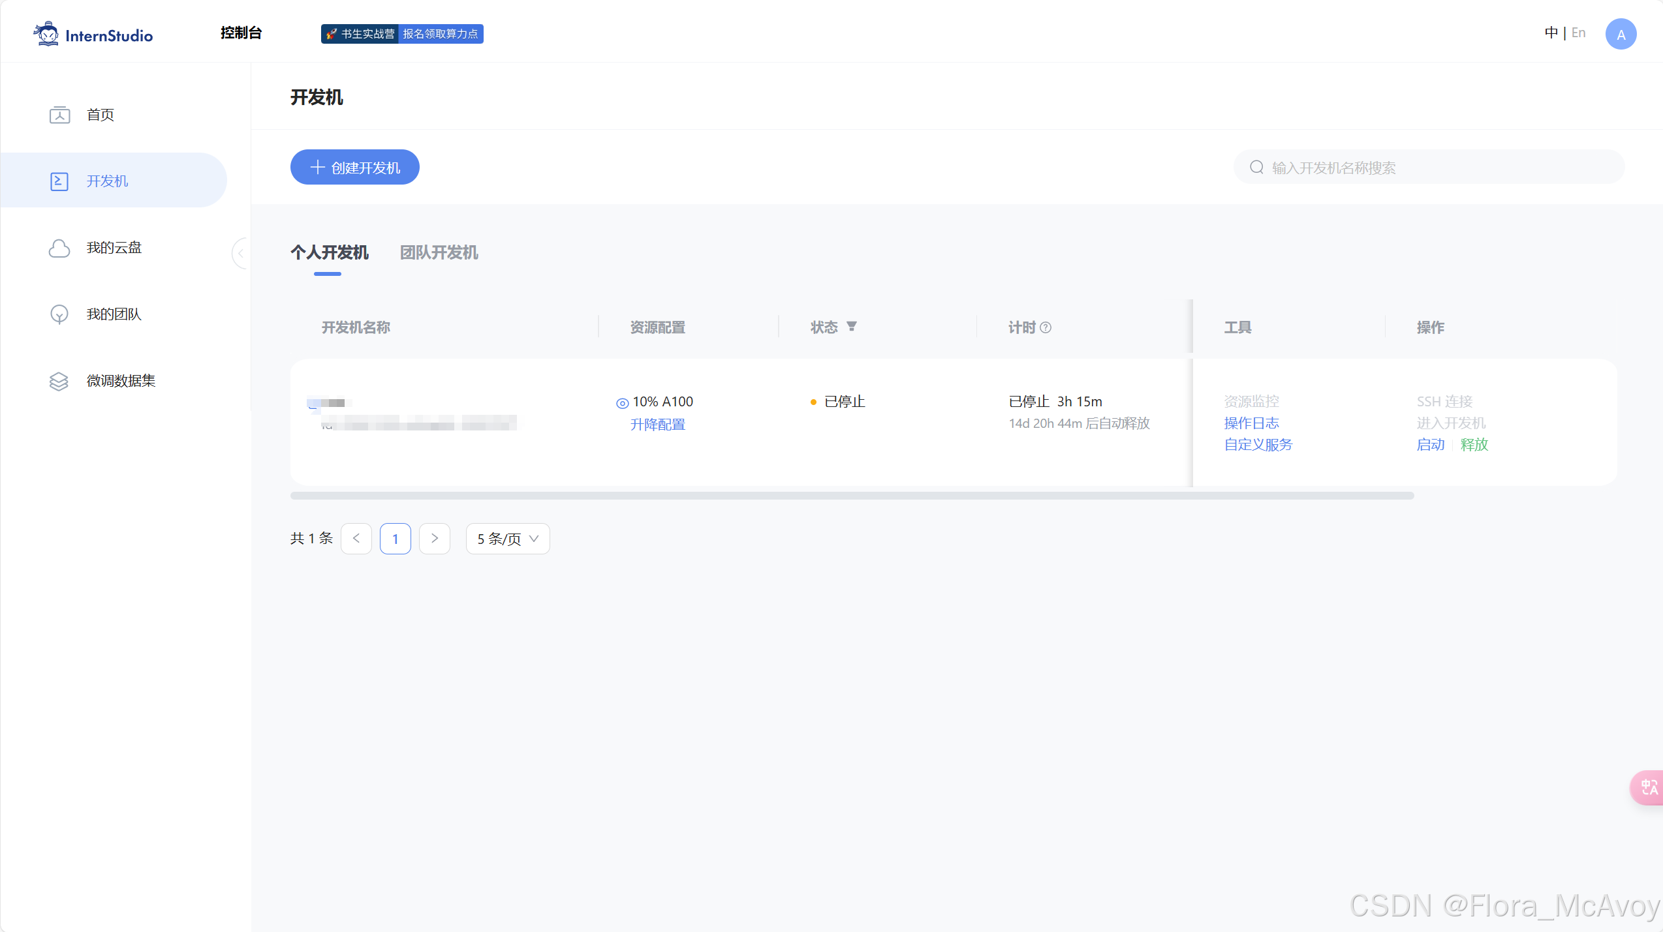Collapse the sidebar with arrow handle
1663x932 pixels.
point(240,253)
